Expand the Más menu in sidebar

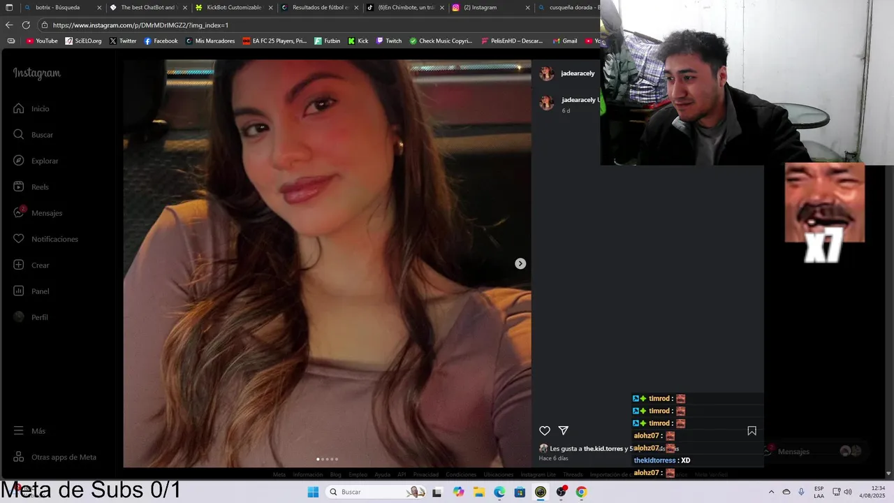29,431
